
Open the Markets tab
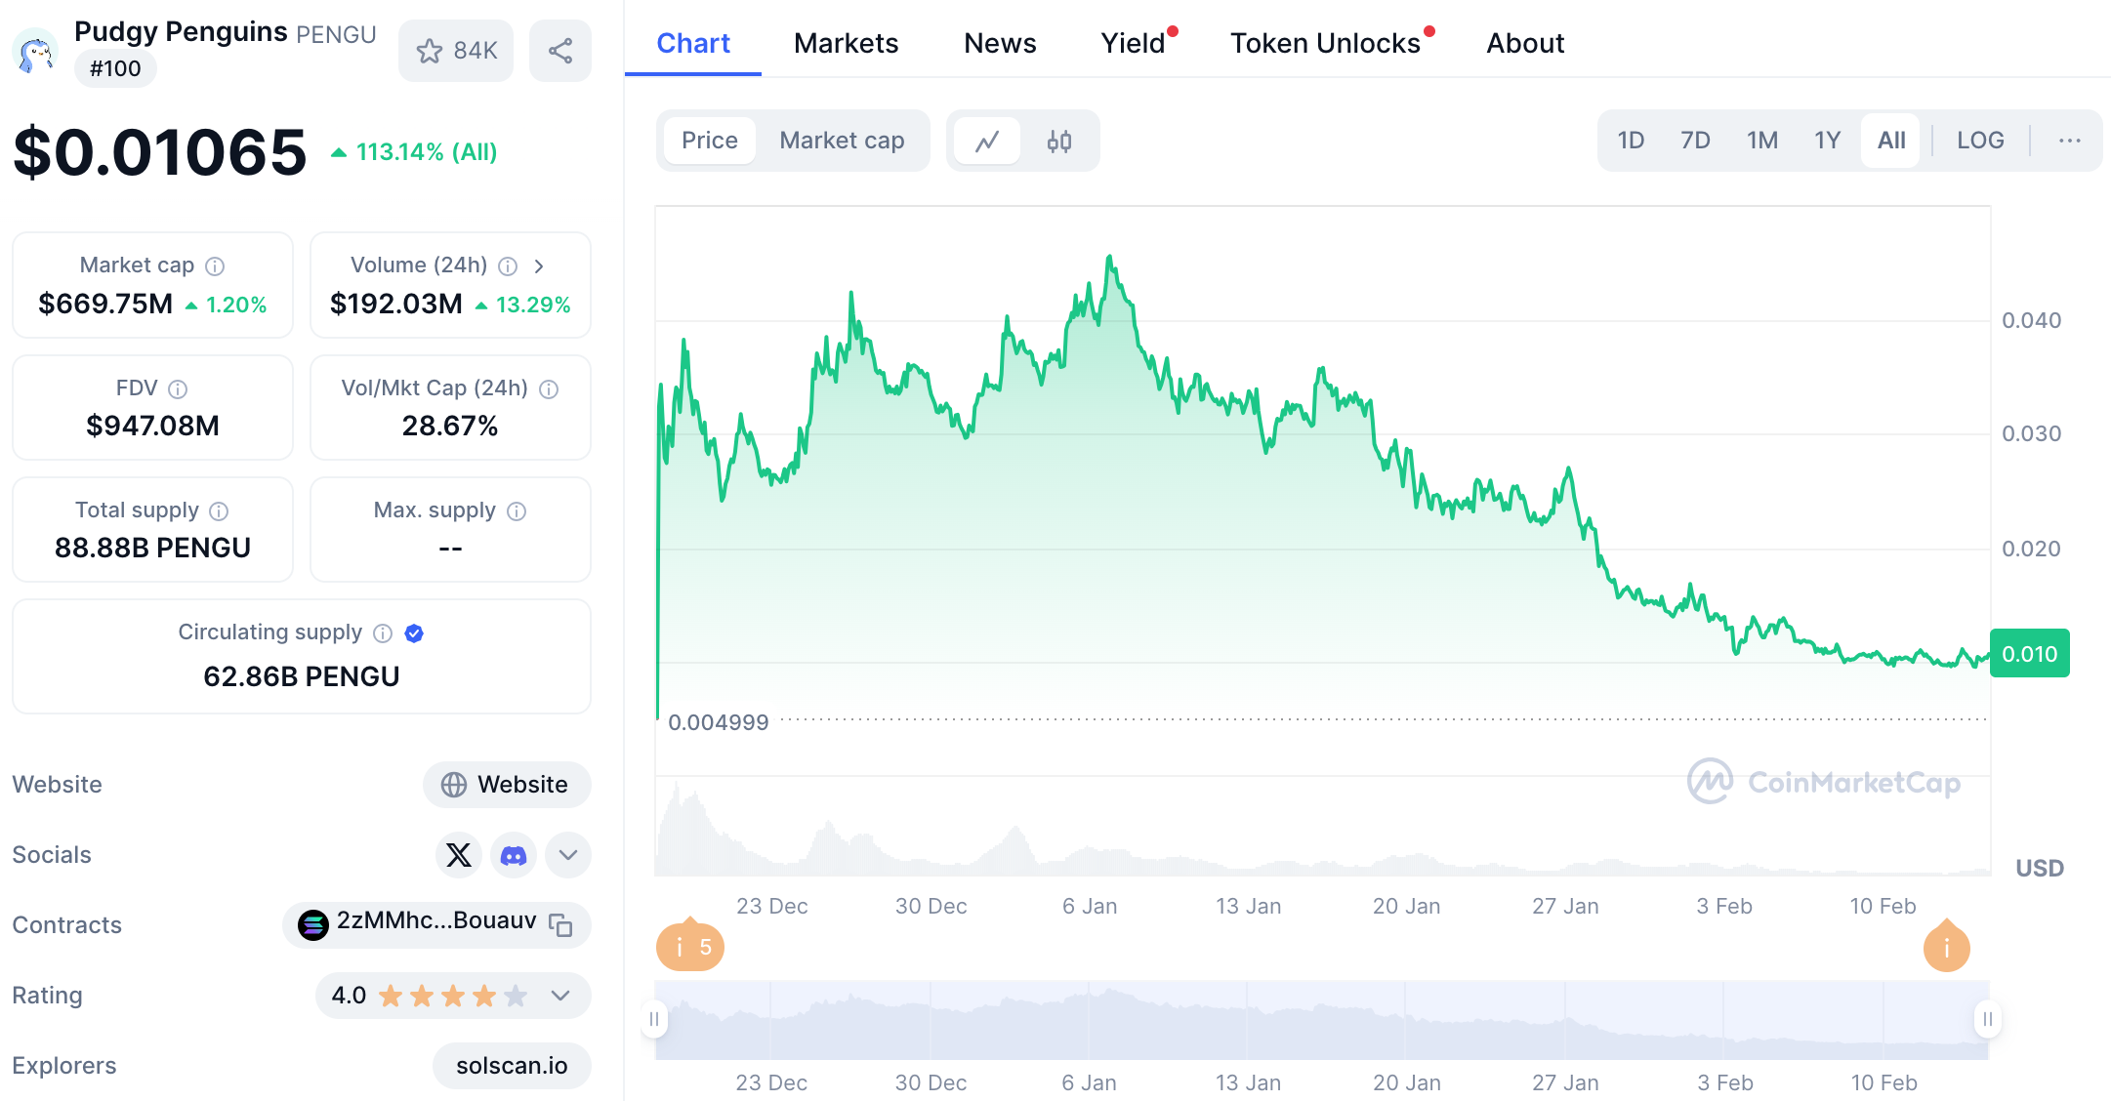(x=846, y=43)
